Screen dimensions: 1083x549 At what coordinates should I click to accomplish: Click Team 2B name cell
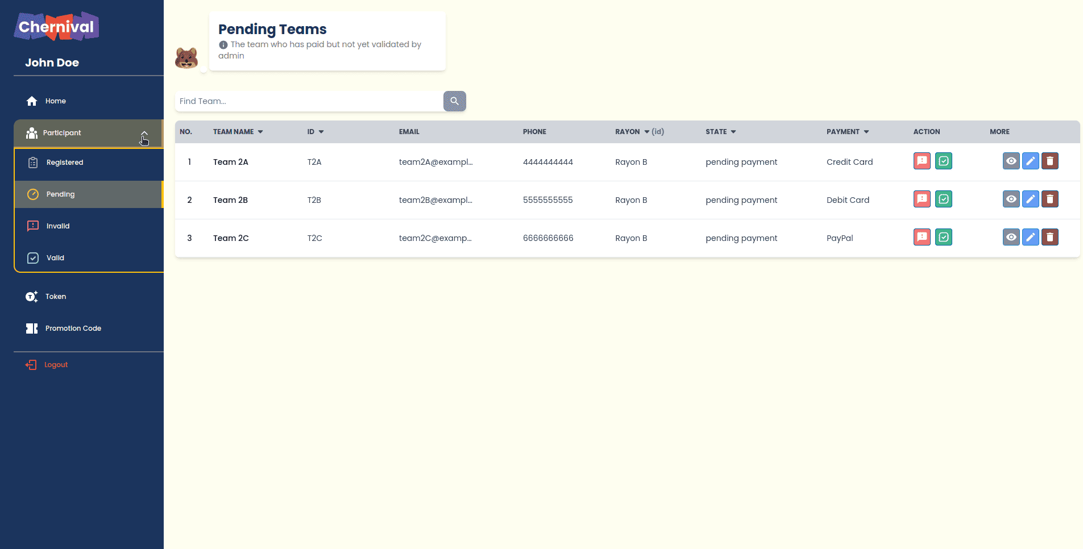tap(230, 200)
